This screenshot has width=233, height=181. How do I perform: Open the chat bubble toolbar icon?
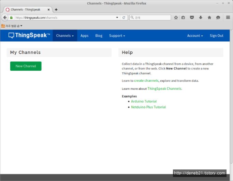218,17
